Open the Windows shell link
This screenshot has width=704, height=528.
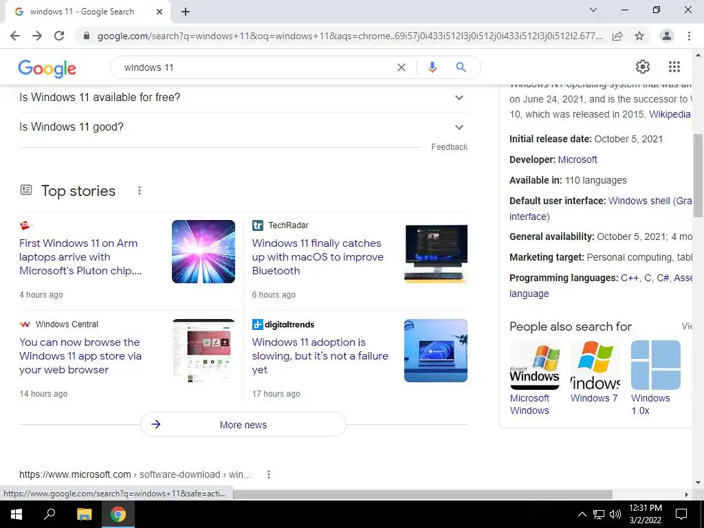click(639, 201)
